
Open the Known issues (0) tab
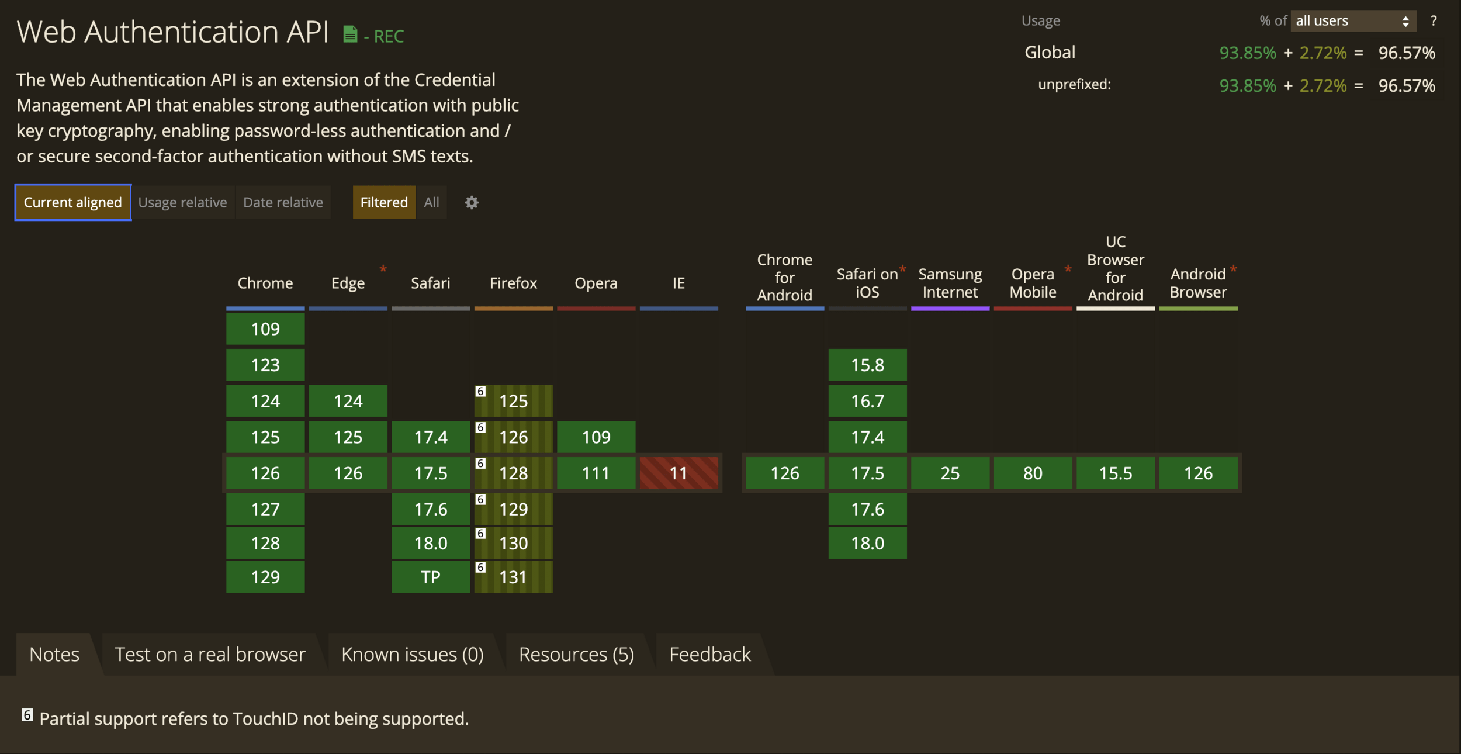pyautogui.click(x=412, y=654)
